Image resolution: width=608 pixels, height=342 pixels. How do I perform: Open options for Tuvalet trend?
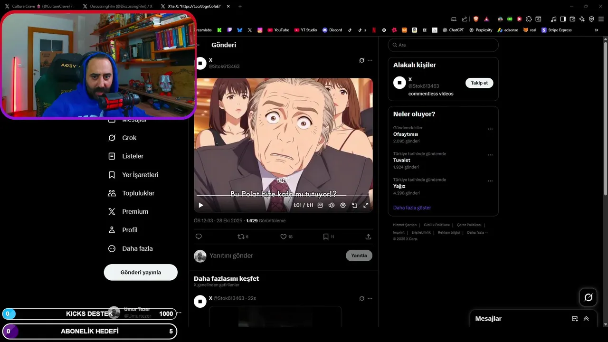pyautogui.click(x=490, y=155)
